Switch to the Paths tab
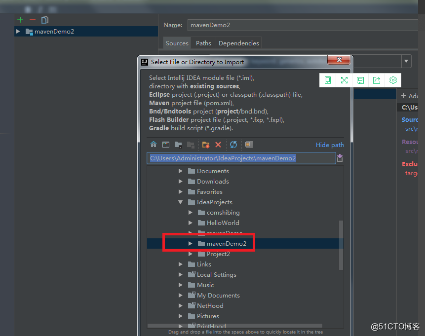This screenshot has height=336, width=425. tap(203, 43)
